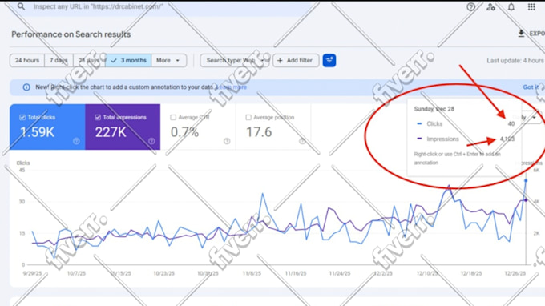Open the notifications bell
Screen dimensions: 545x306
pos(511,7)
